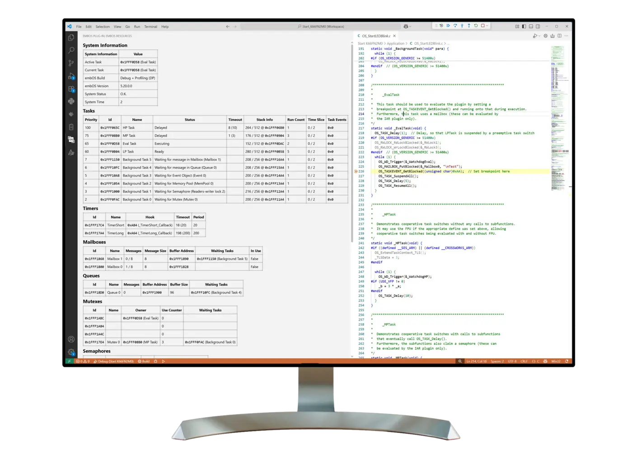Toggle primary sidebar visibility
This screenshot has width=637, height=460.
point(524,26)
